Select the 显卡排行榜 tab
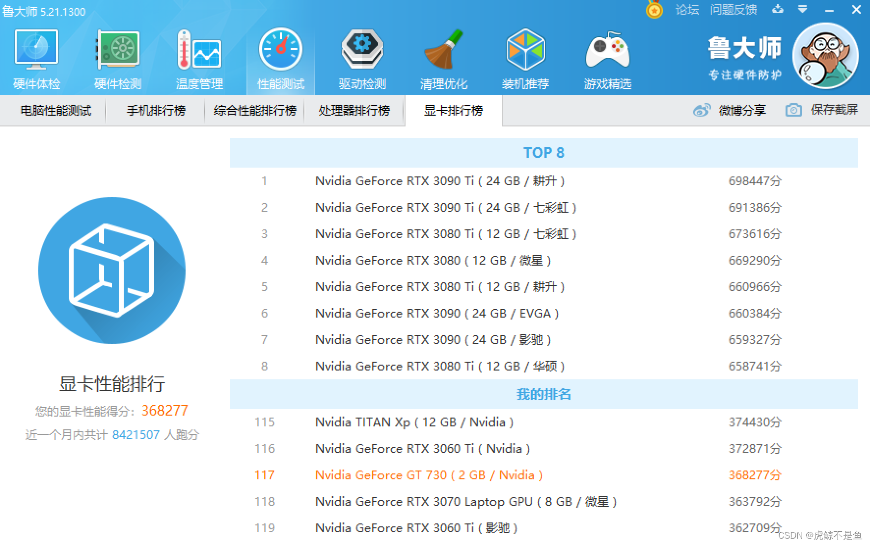Viewport: 870px width, 545px height. tap(454, 110)
